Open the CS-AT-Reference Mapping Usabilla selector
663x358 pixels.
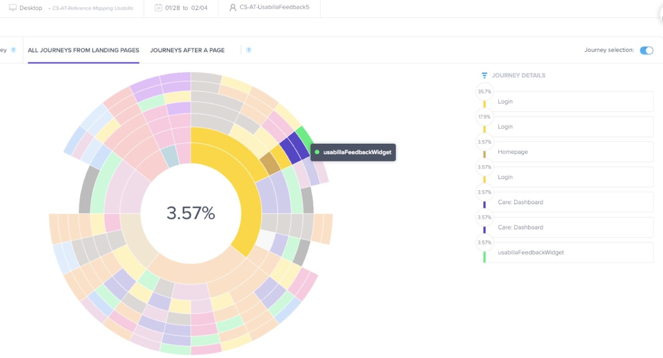click(92, 7)
